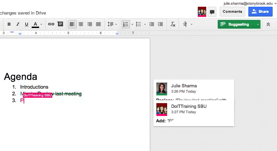Align text right
277x151 pixels.
tap(90, 24)
